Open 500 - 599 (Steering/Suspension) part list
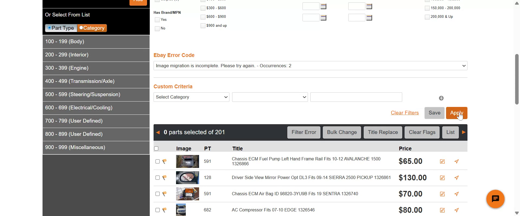This screenshot has width=520, height=216. pos(96,94)
